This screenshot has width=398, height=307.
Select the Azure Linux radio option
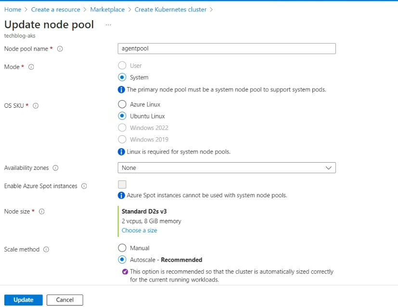pos(122,104)
